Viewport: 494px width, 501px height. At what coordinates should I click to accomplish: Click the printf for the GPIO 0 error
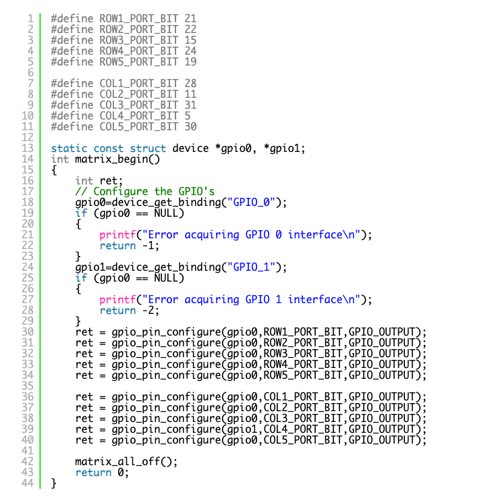[114, 234]
